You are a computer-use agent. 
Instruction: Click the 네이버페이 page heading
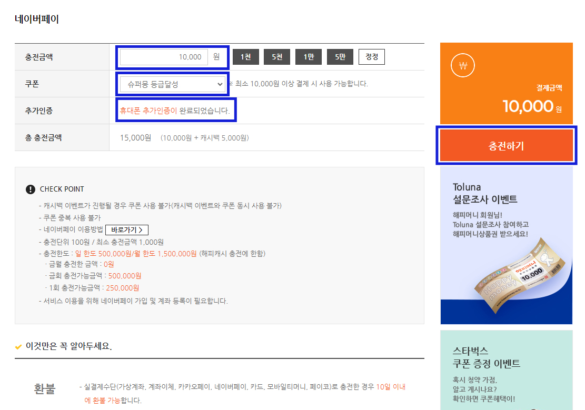pos(37,19)
